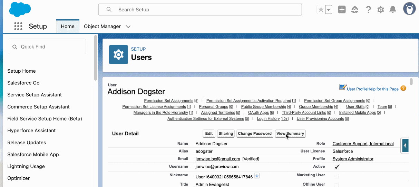Screen dimensions: 419x187
Task: Open the Permission Set Assignments link
Action: [169, 101]
